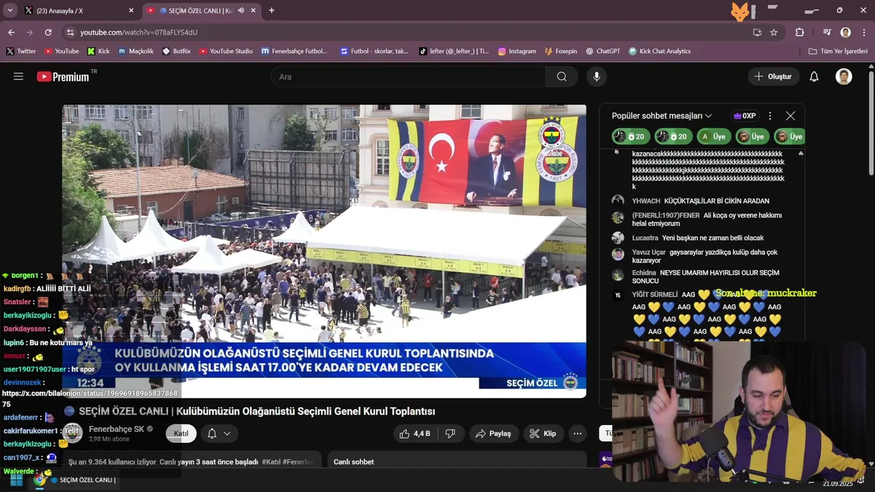Open the YouTube guide hamburger menu
This screenshot has height=492, width=875.
point(18,77)
